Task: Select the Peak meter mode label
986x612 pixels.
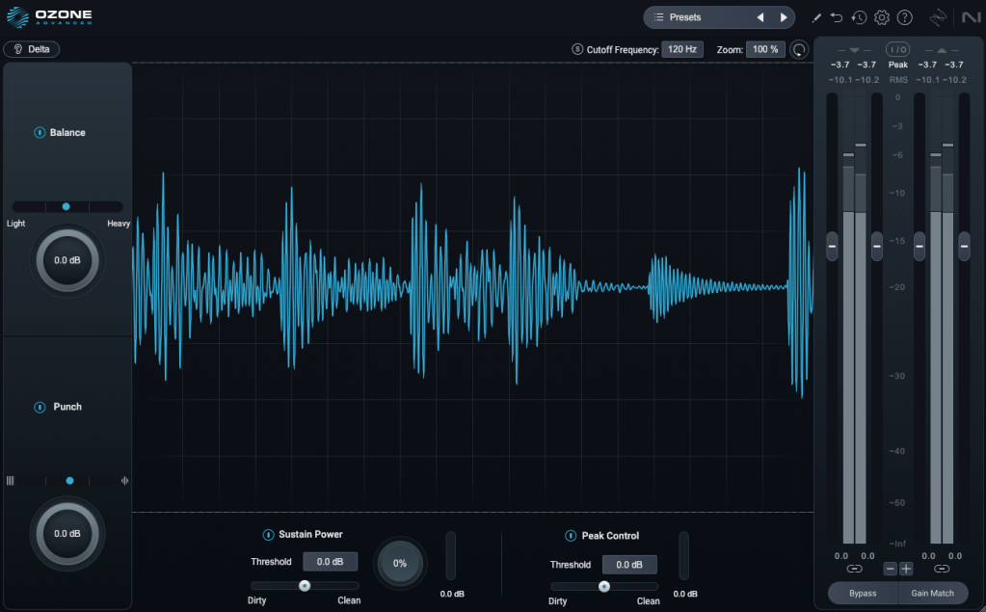Action: (x=897, y=65)
